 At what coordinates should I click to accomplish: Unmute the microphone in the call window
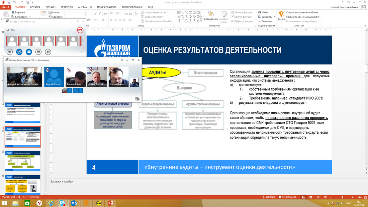[19, 51]
